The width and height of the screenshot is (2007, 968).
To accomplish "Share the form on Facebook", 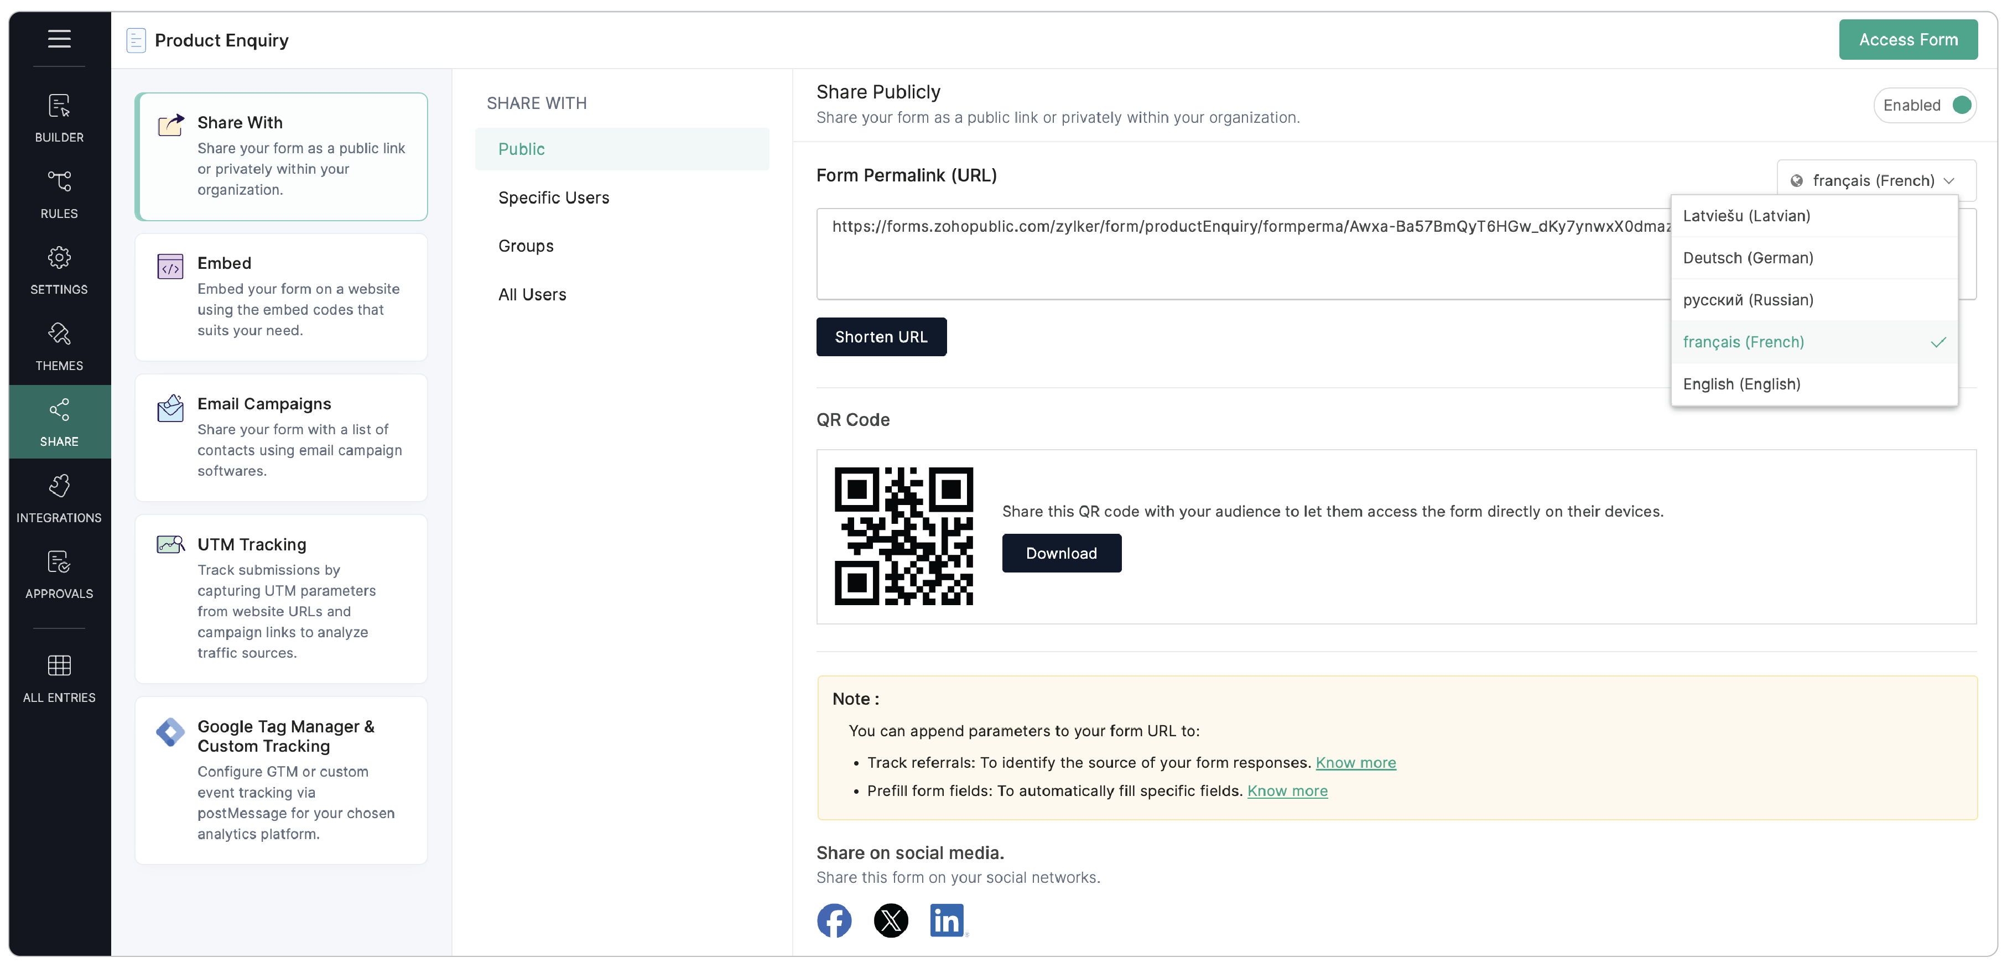I will pyautogui.click(x=834, y=920).
